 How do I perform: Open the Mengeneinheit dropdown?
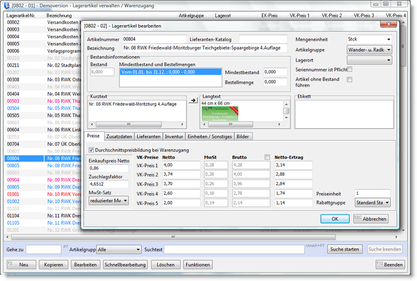[x=388, y=40]
